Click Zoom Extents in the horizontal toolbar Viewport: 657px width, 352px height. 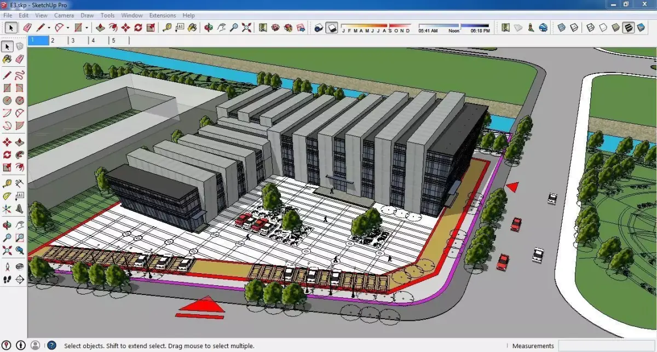(x=246, y=27)
